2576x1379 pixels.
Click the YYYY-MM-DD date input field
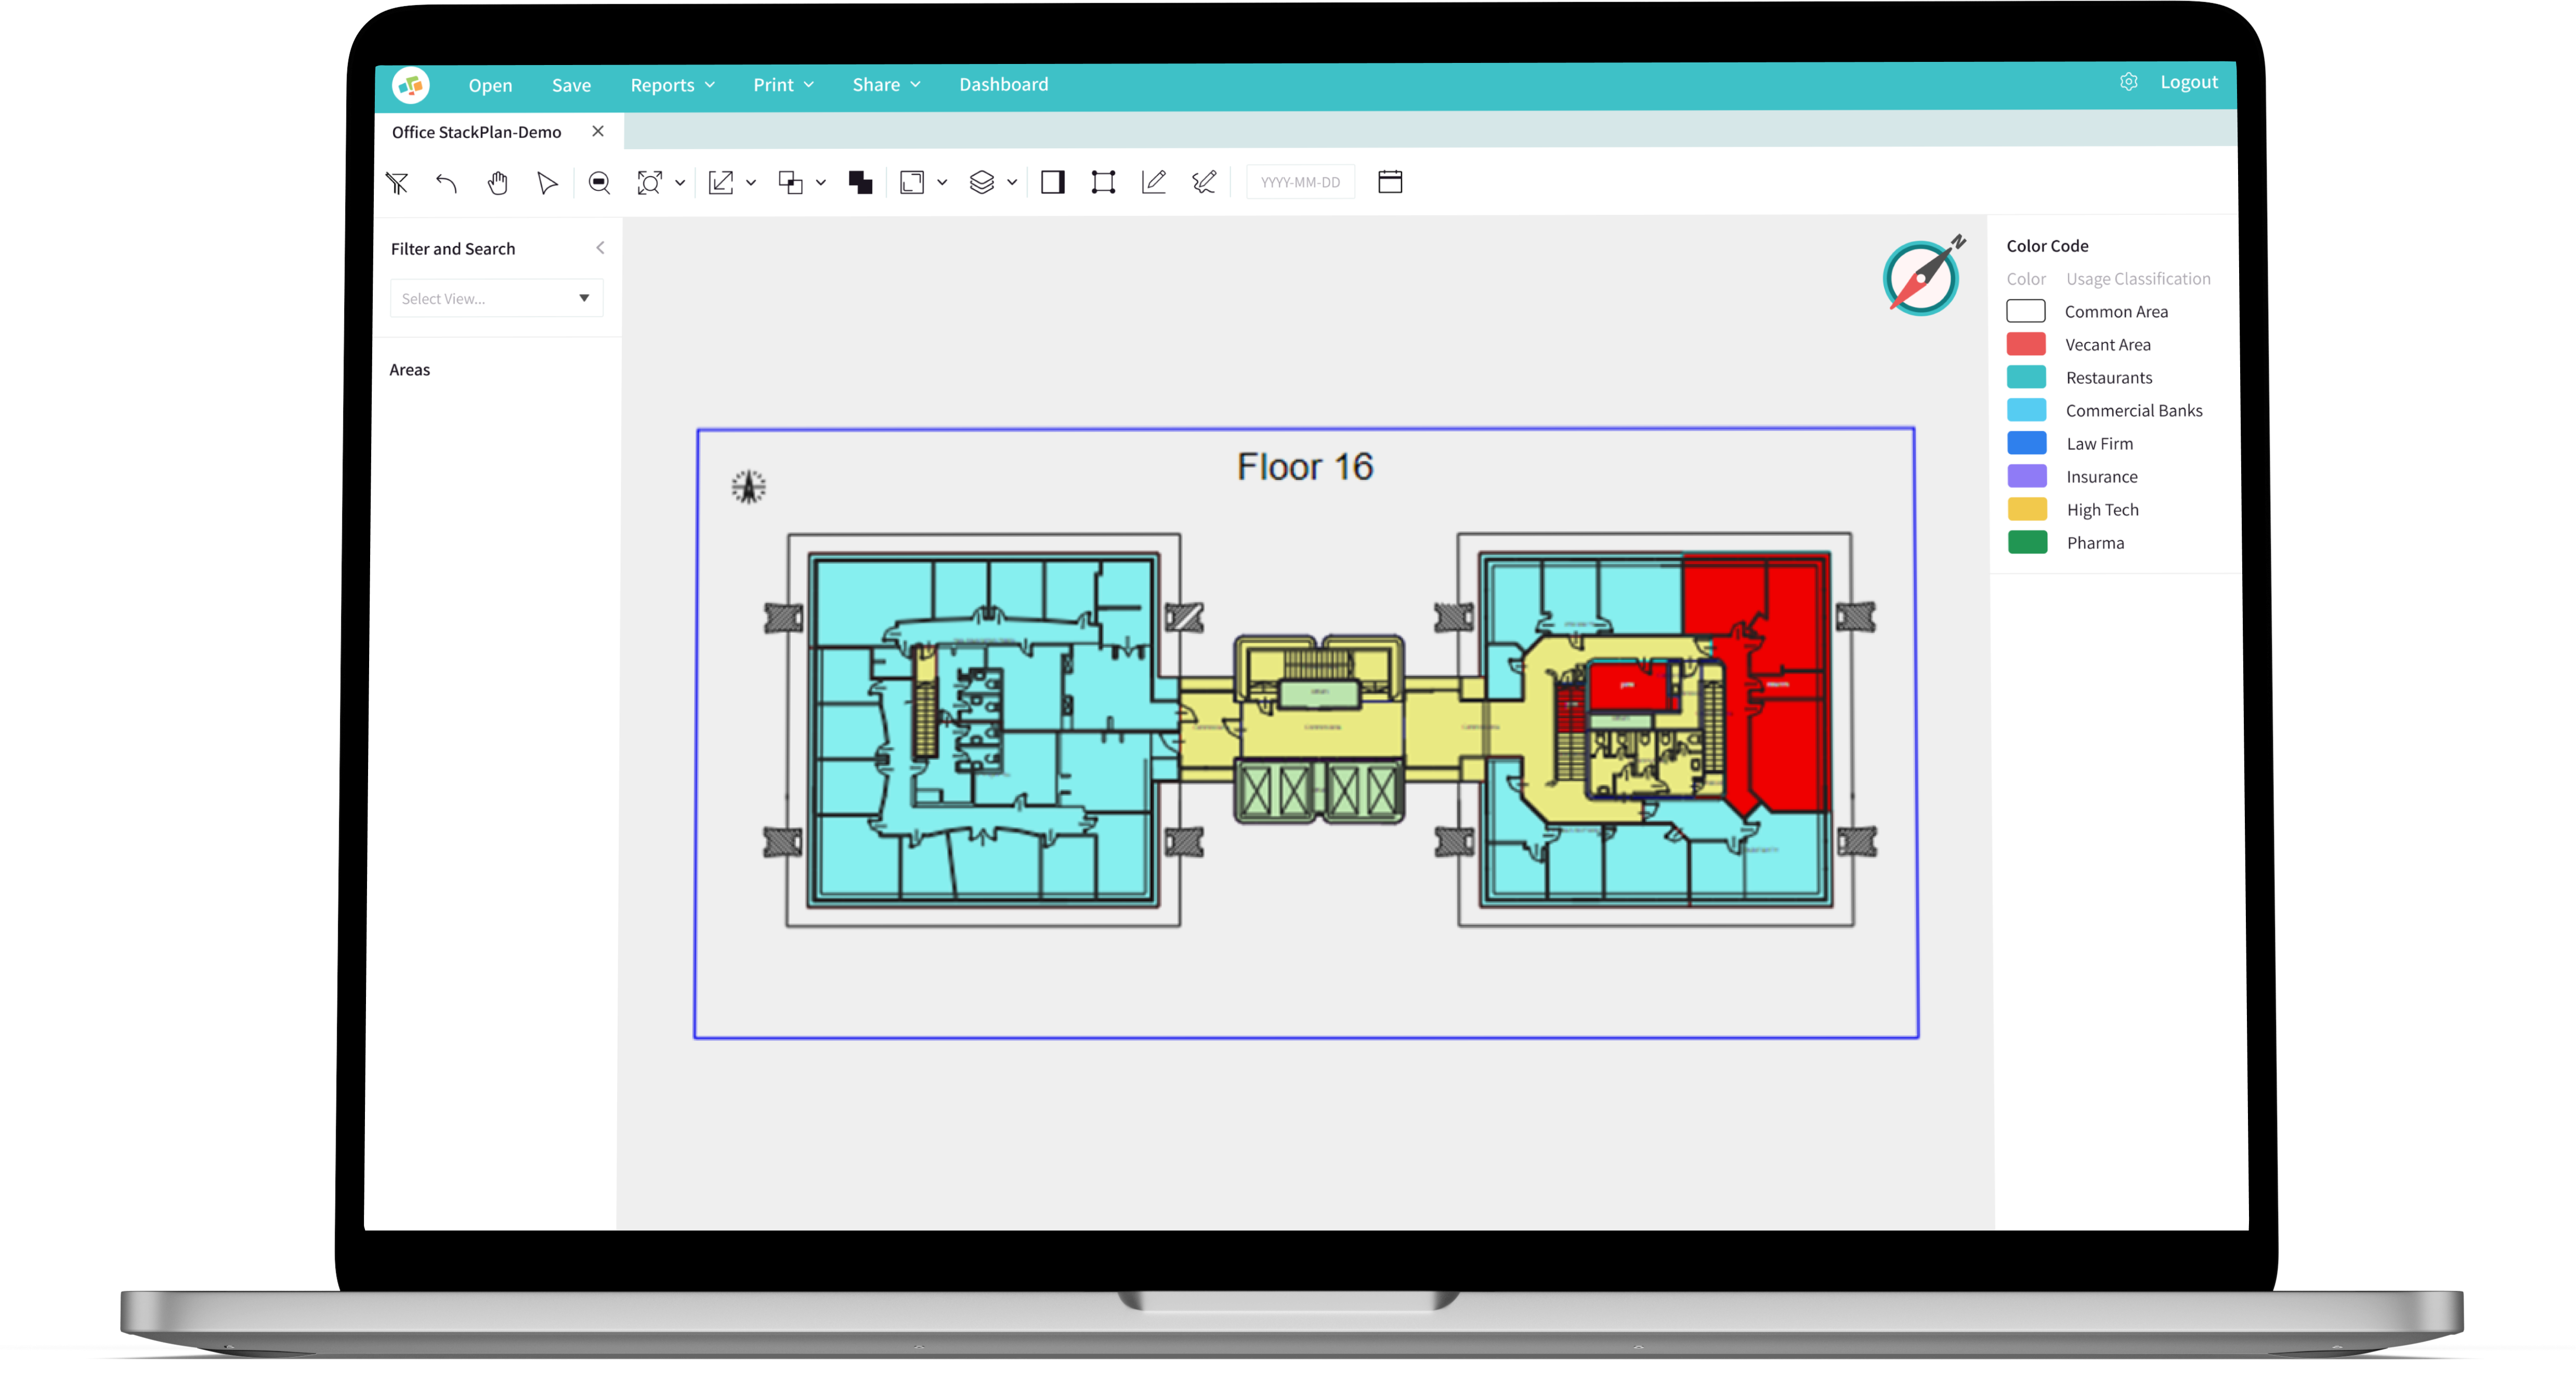[1300, 181]
